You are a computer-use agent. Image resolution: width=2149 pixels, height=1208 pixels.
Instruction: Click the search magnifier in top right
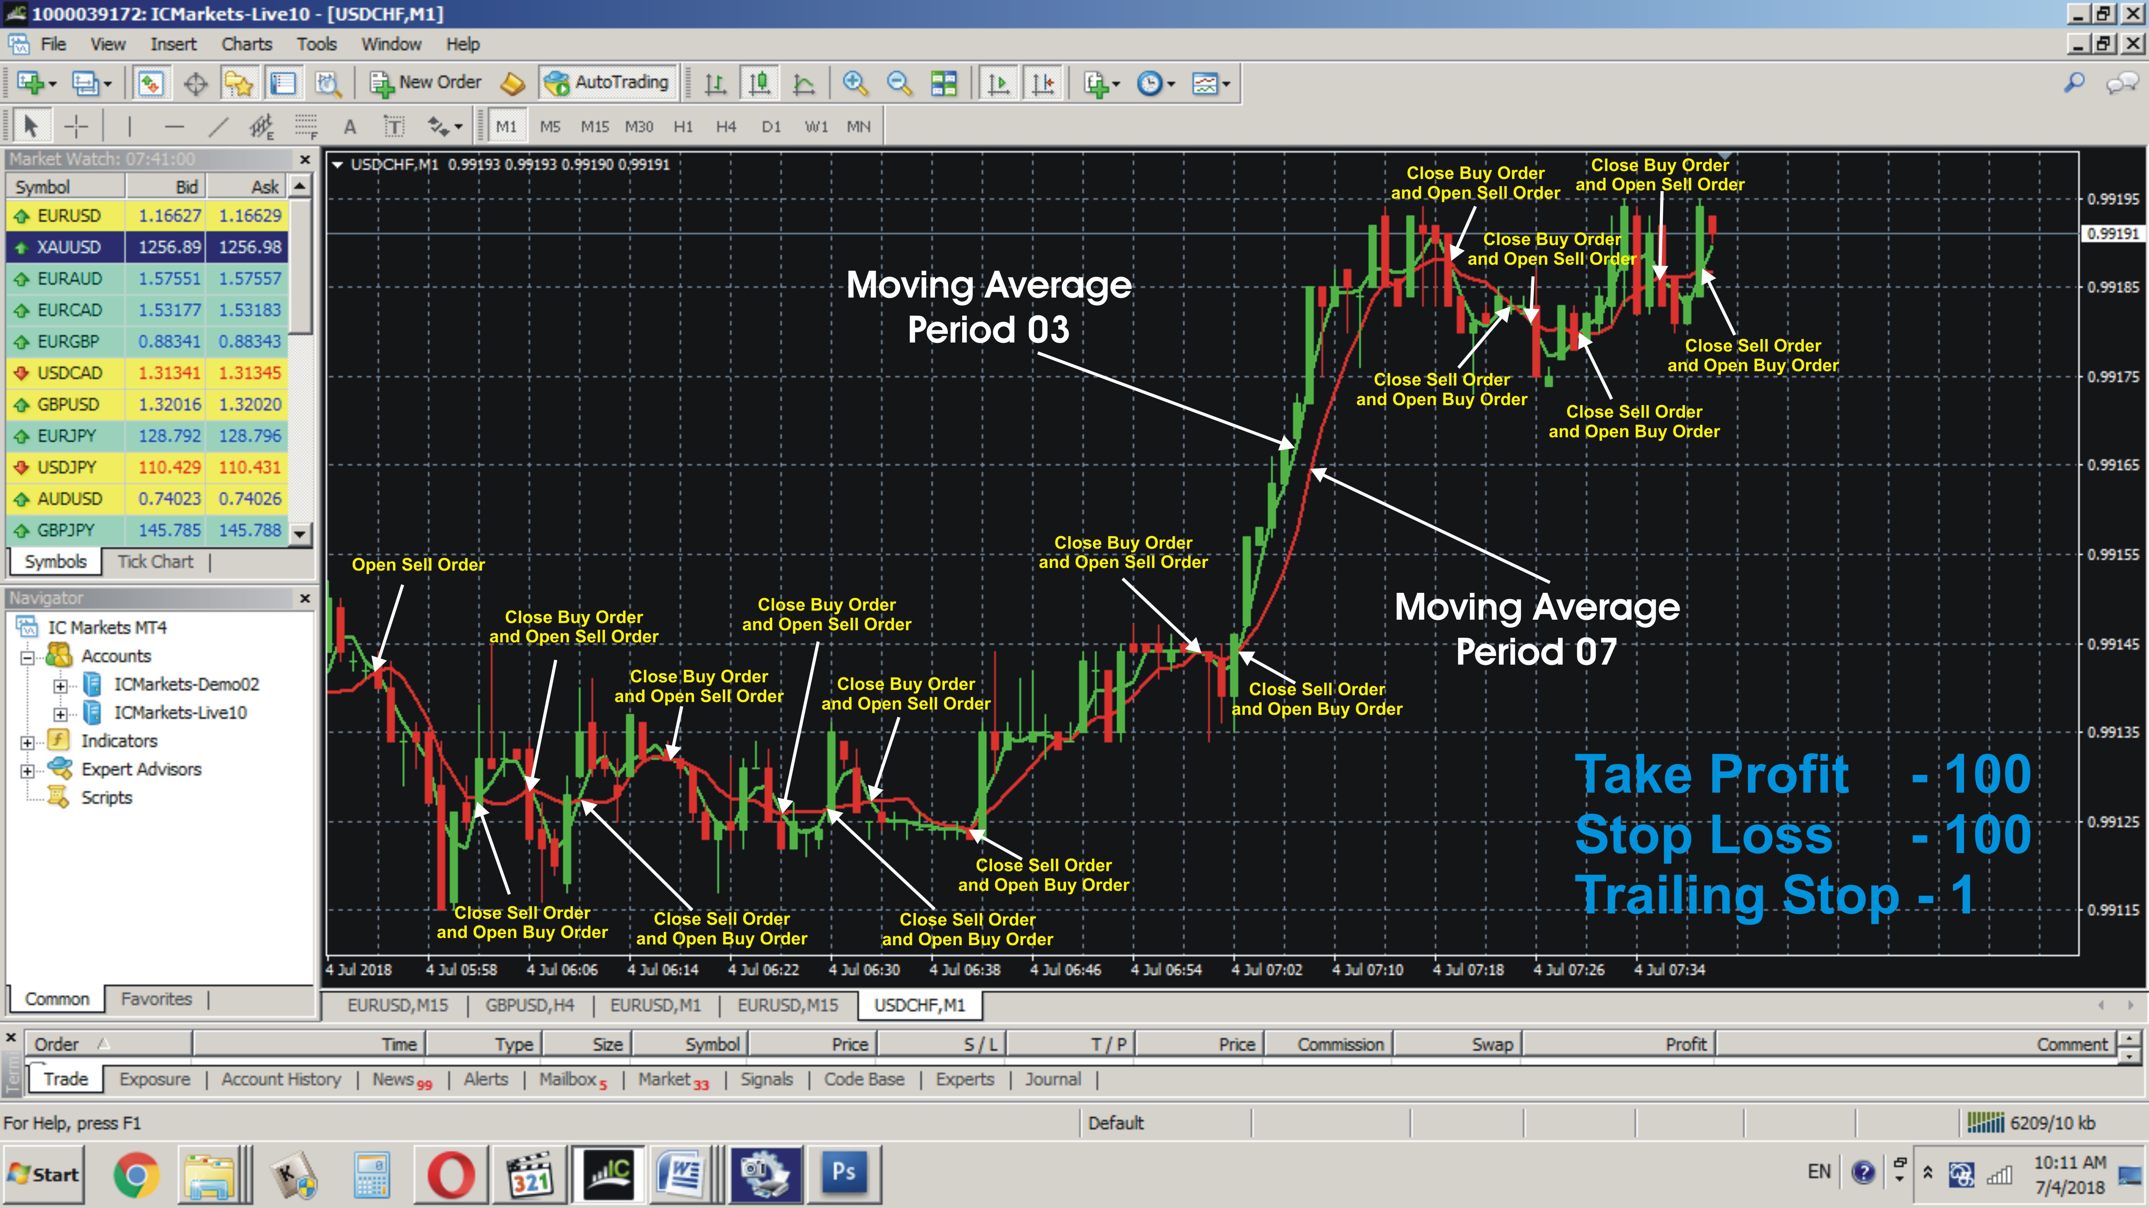(2074, 83)
